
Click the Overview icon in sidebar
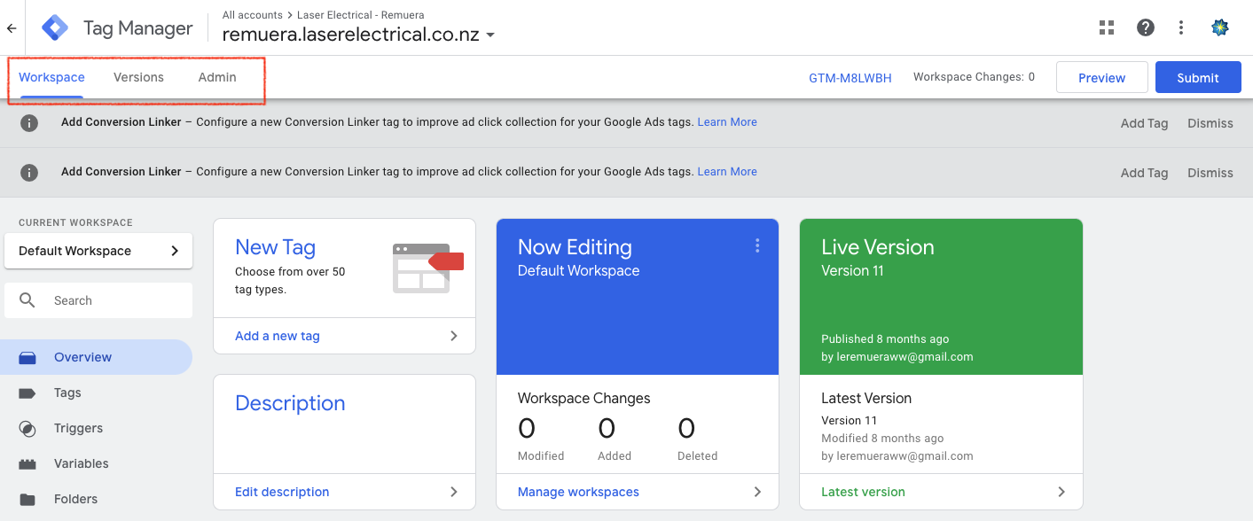point(27,358)
